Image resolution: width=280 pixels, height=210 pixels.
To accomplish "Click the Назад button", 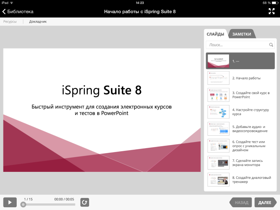I will click(241, 203).
